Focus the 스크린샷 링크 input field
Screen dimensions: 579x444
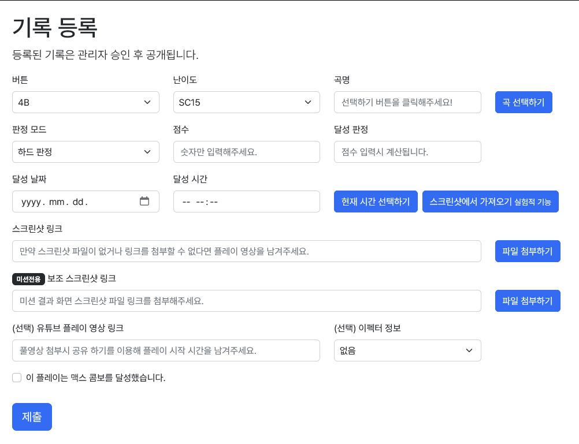(246, 251)
